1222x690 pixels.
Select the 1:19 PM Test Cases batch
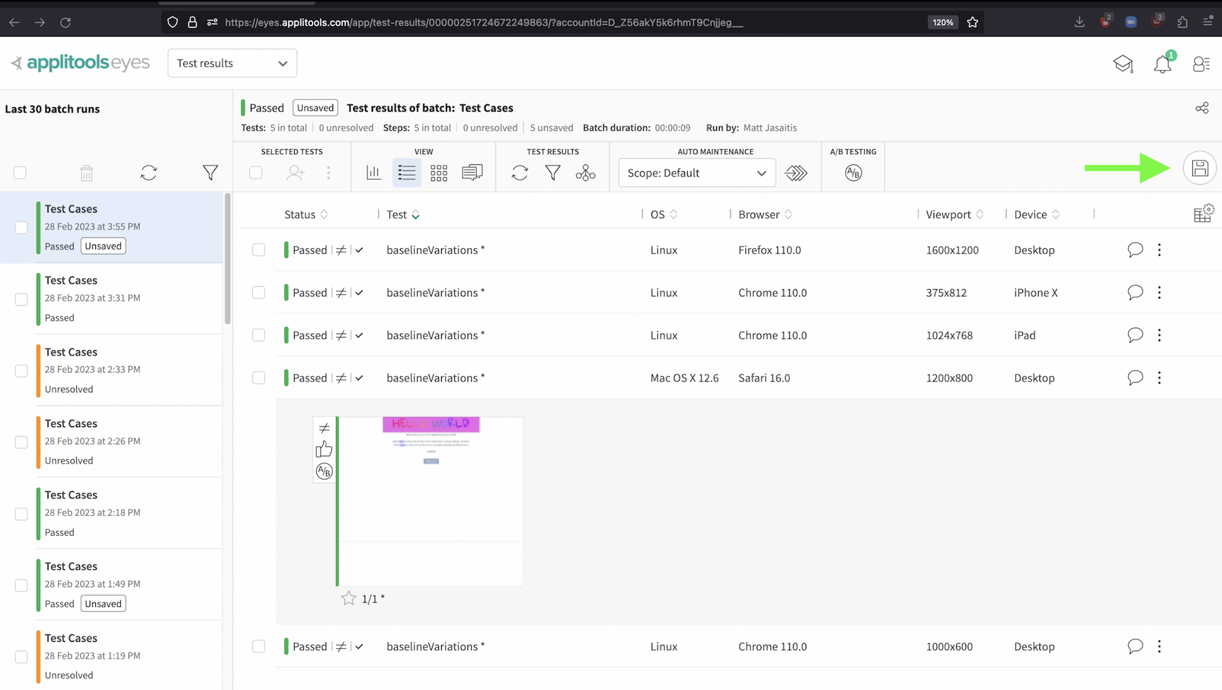[111, 656]
